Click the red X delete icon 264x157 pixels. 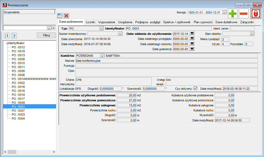click(x=66, y=16)
